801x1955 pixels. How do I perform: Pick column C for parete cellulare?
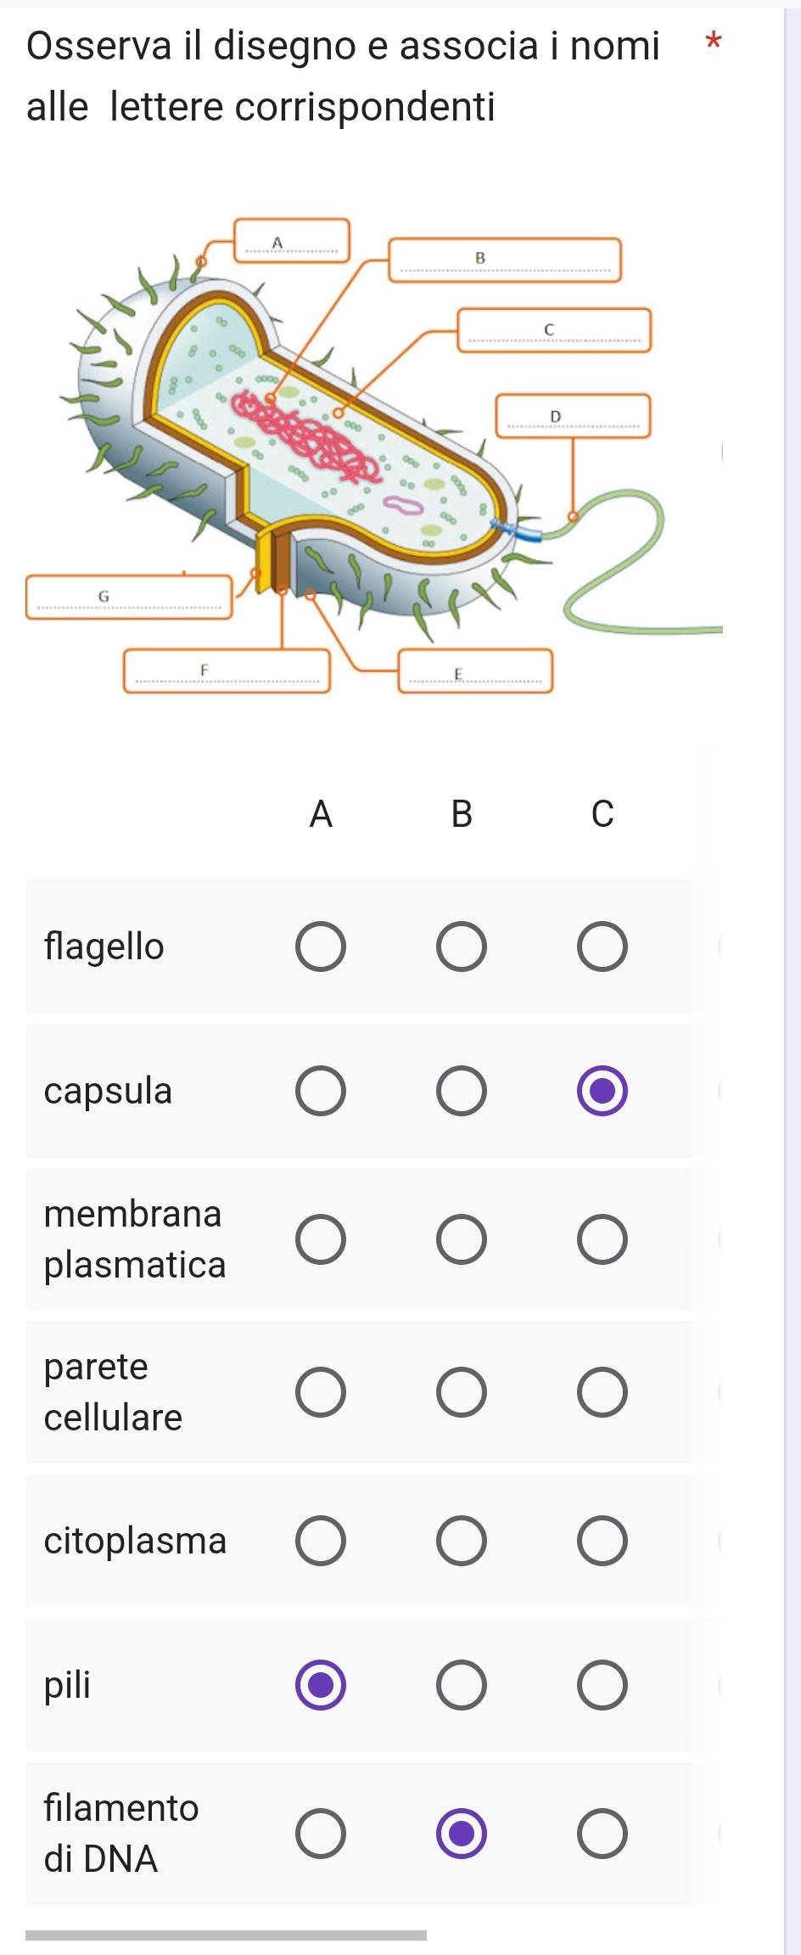(x=602, y=1392)
